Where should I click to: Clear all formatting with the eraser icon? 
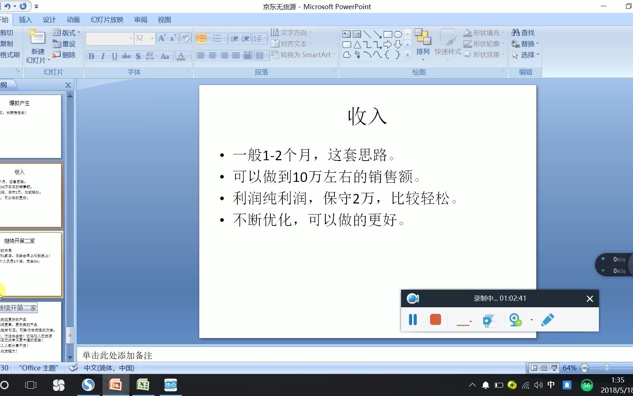pos(186,38)
